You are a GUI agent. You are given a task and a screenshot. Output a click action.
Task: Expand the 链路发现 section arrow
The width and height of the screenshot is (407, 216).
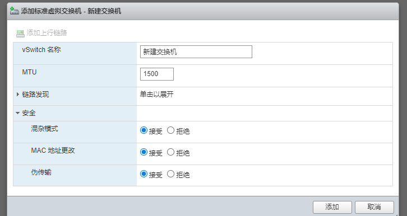[x=18, y=94]
